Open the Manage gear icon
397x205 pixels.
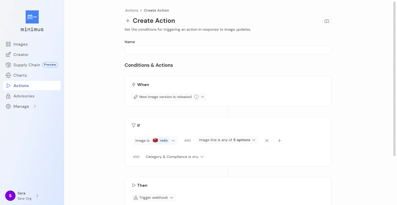[8, 106]
